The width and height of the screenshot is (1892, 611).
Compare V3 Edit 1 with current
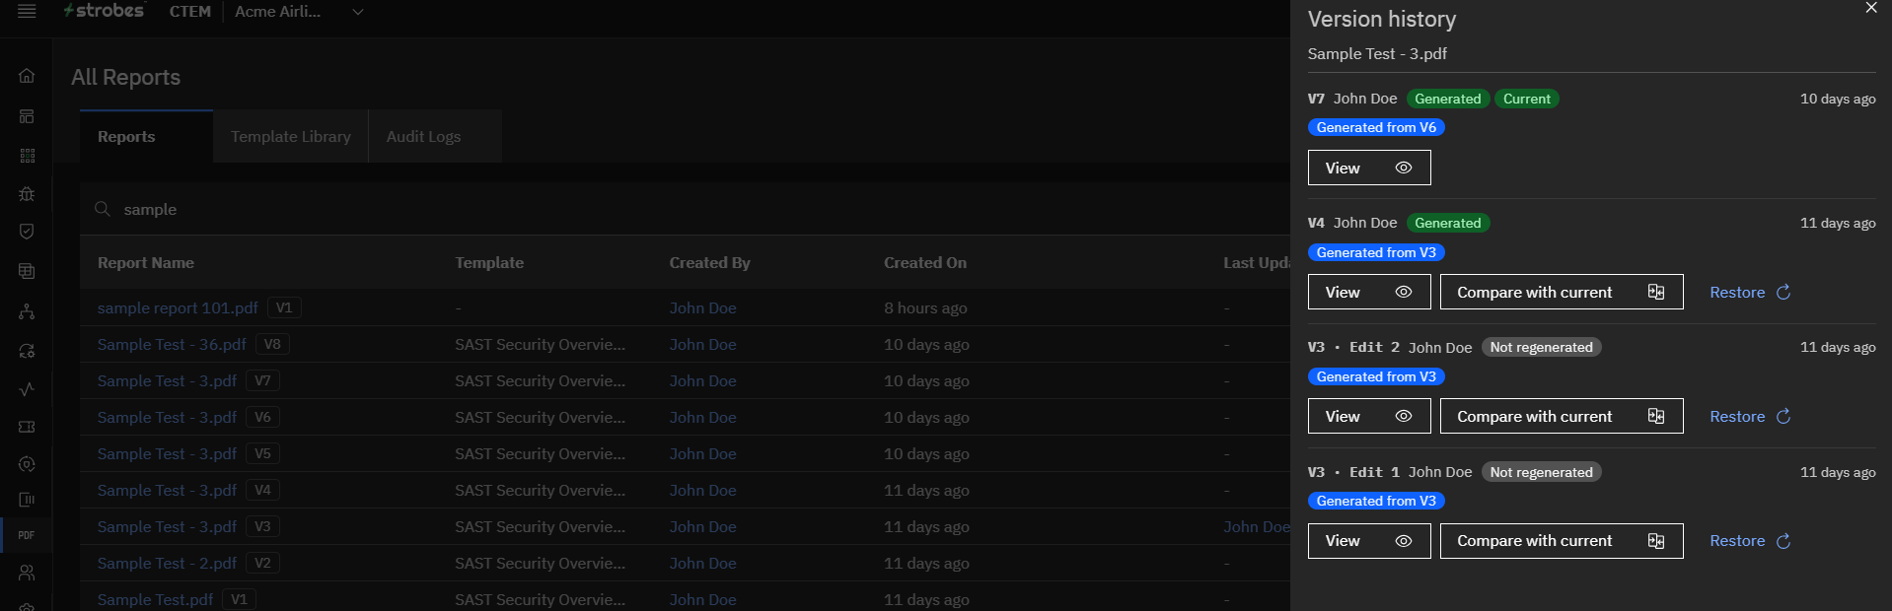1562,541
